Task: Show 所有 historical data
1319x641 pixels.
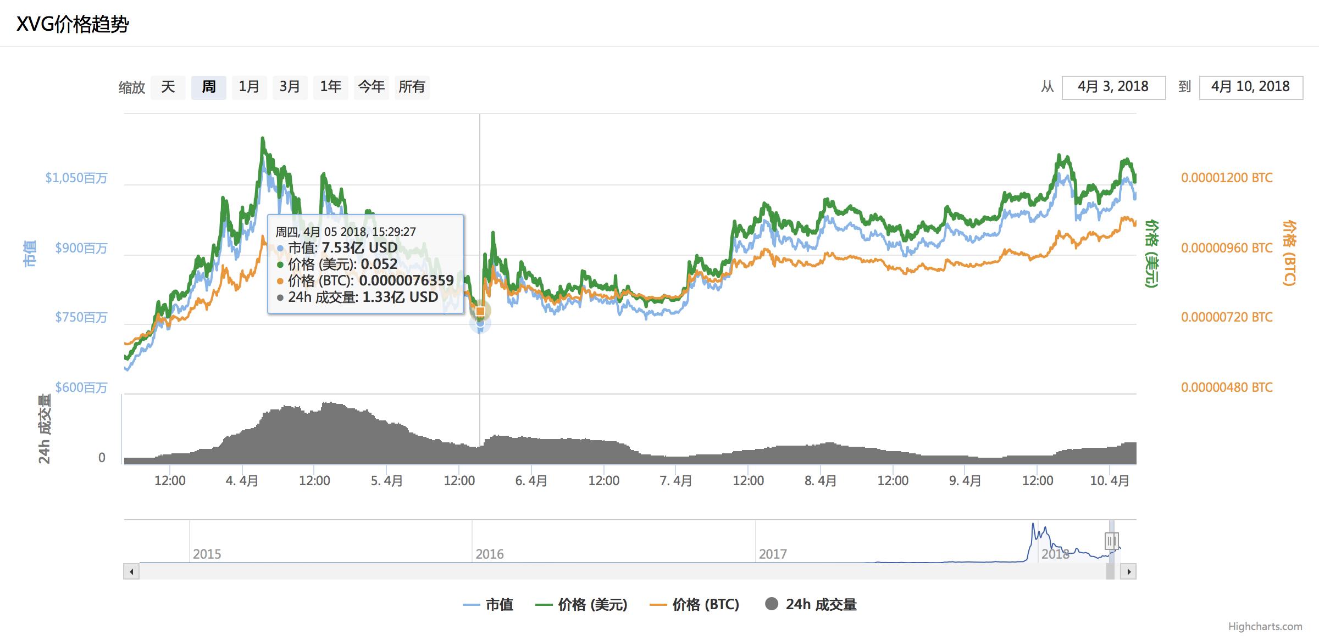Action: coord(412,87)
